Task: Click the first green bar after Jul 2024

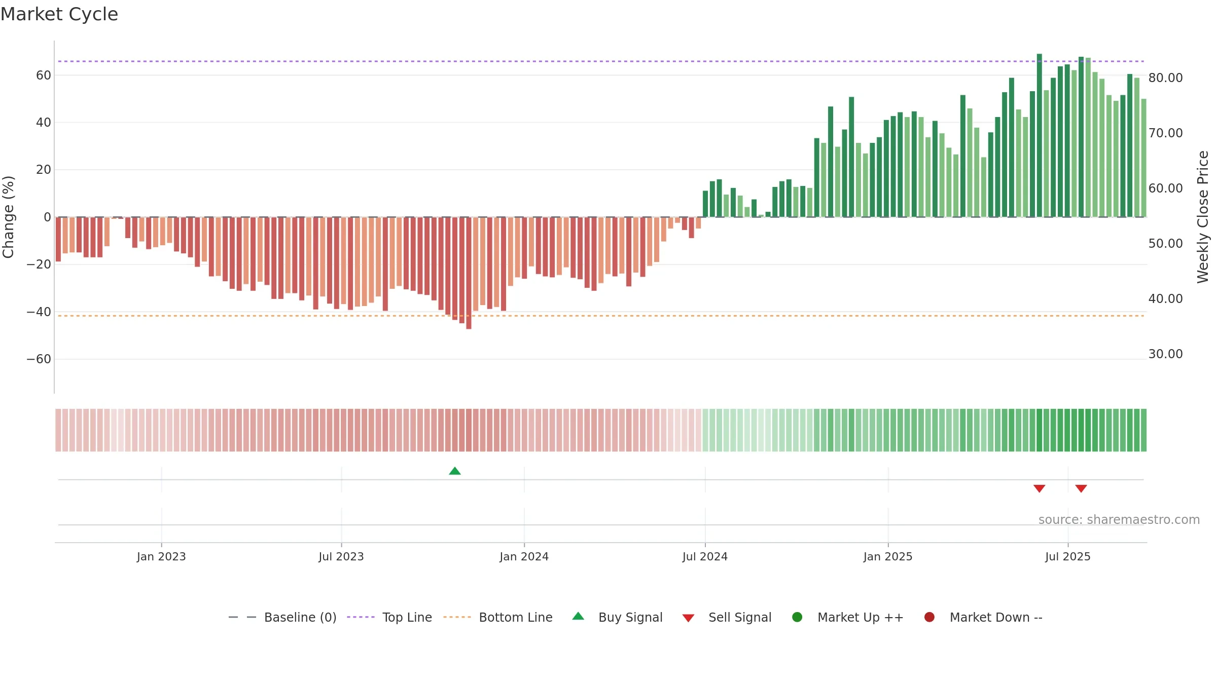Action: tap(705, 204)
